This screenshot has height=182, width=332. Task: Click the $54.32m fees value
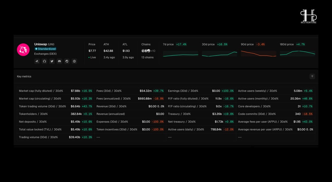pyautogui.click(x=146, y=91)
